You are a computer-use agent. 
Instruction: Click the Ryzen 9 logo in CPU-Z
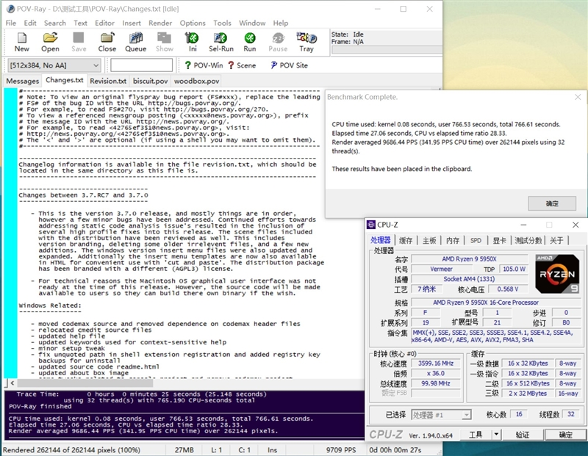click(557, 274)
